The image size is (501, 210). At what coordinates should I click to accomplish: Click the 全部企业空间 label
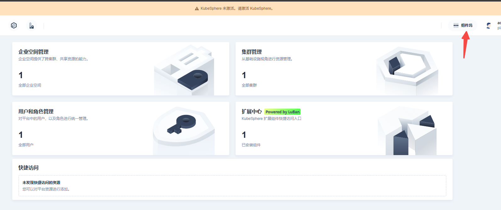[x=30, y=85]
